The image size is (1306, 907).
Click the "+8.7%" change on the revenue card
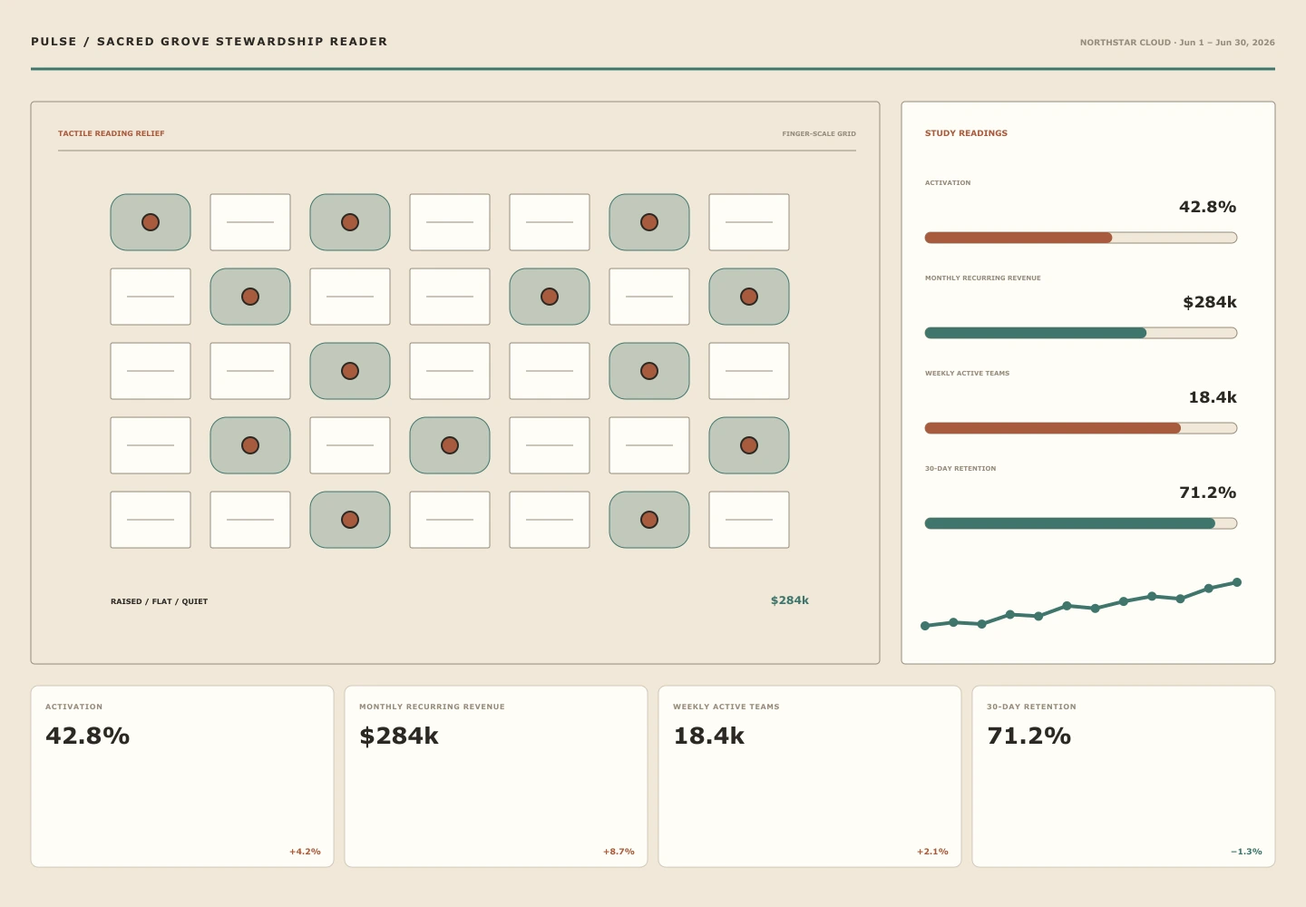pos(619,852)
